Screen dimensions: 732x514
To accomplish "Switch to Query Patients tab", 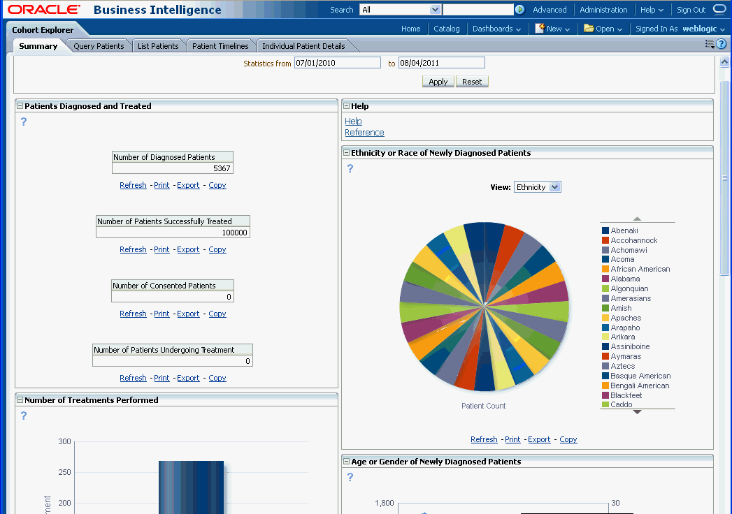I will pos(99,45).
